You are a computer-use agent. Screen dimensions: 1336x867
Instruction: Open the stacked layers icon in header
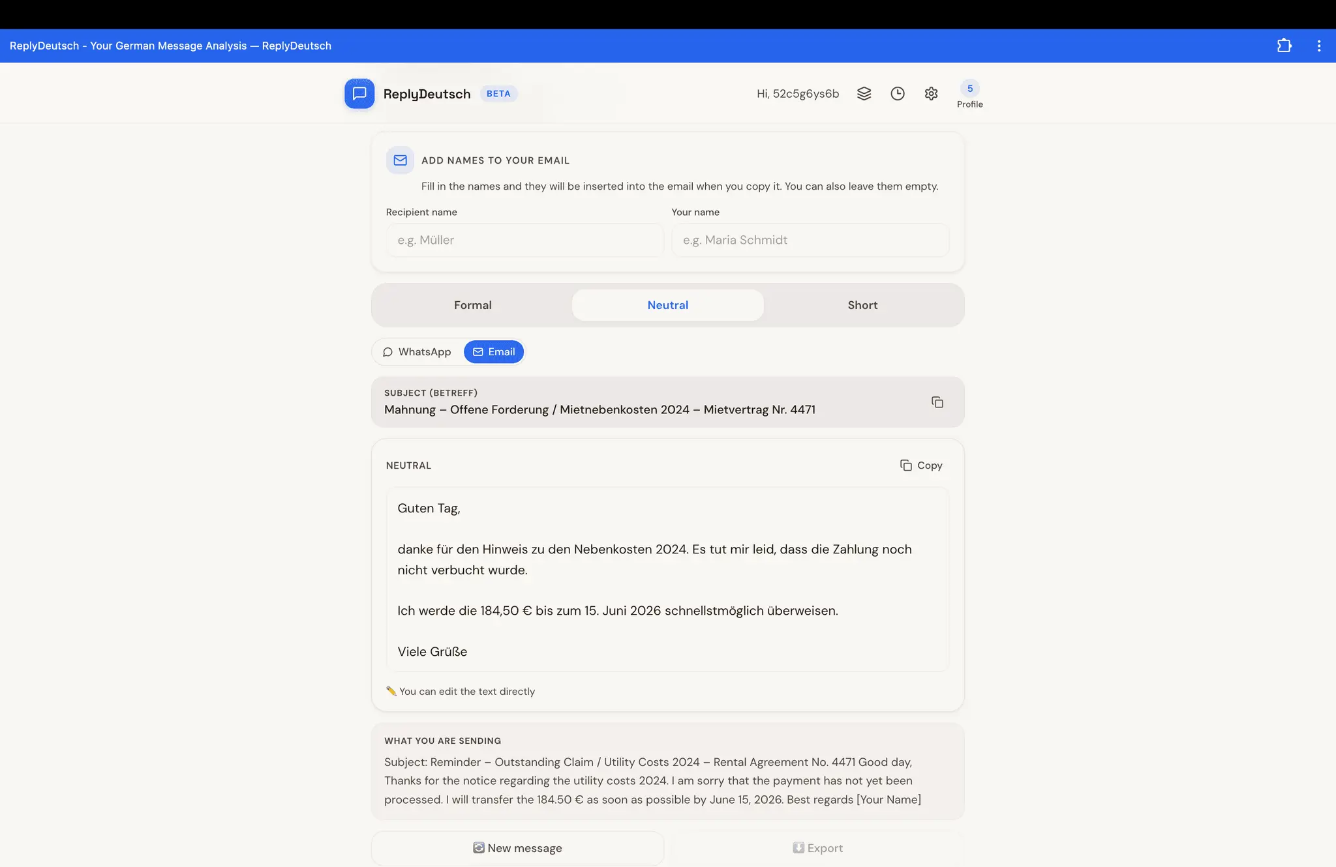[x=864, y=94]
